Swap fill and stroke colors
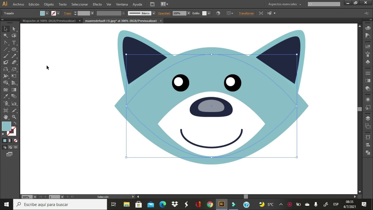The width and height of the screenshot is (373, 210). [15, 123]
